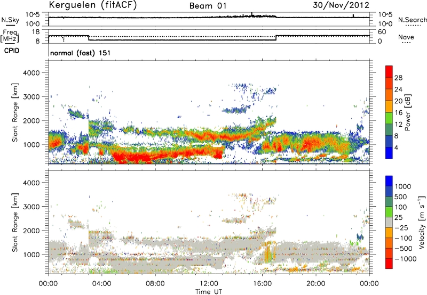Click the Velocity [m s⁻¹] colorbar label
Image resolution: width=427 pixels, height=295 pixels.
point(422,223)
